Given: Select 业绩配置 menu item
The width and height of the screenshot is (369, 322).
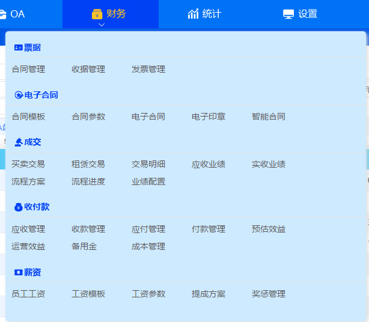Looking at the screenshot, I should (148, 181).
